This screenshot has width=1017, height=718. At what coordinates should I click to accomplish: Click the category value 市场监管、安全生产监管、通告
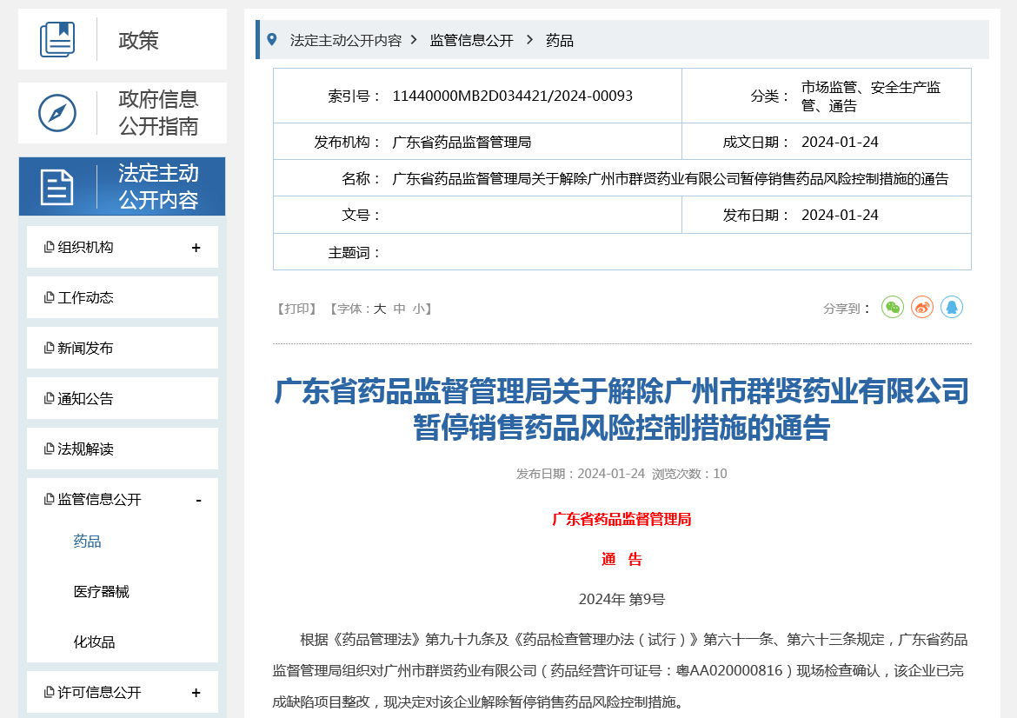pyautogui.click(x=871, y=96)
